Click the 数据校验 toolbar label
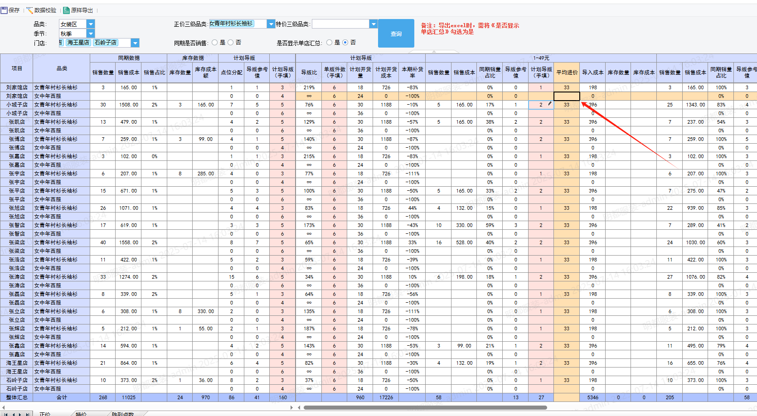Screen dimensions: 757x416 click(45, 10)
